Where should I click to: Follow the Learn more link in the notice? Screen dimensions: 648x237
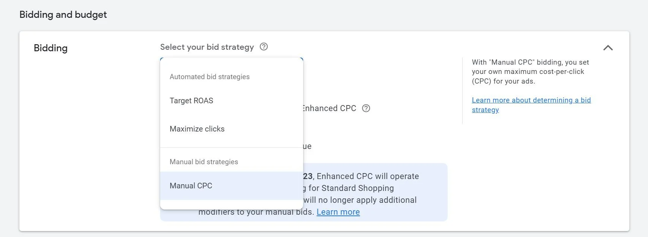(338, 212)
